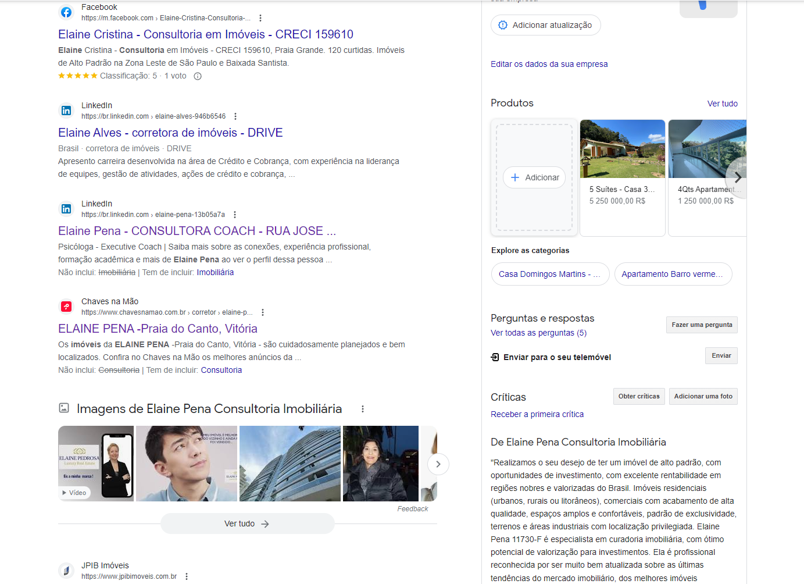Click 'Obter críticas' button

tap(639, 396)
